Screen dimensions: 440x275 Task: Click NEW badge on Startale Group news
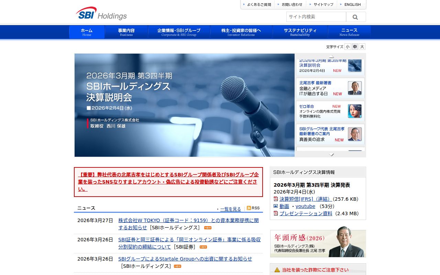[177, 266]
